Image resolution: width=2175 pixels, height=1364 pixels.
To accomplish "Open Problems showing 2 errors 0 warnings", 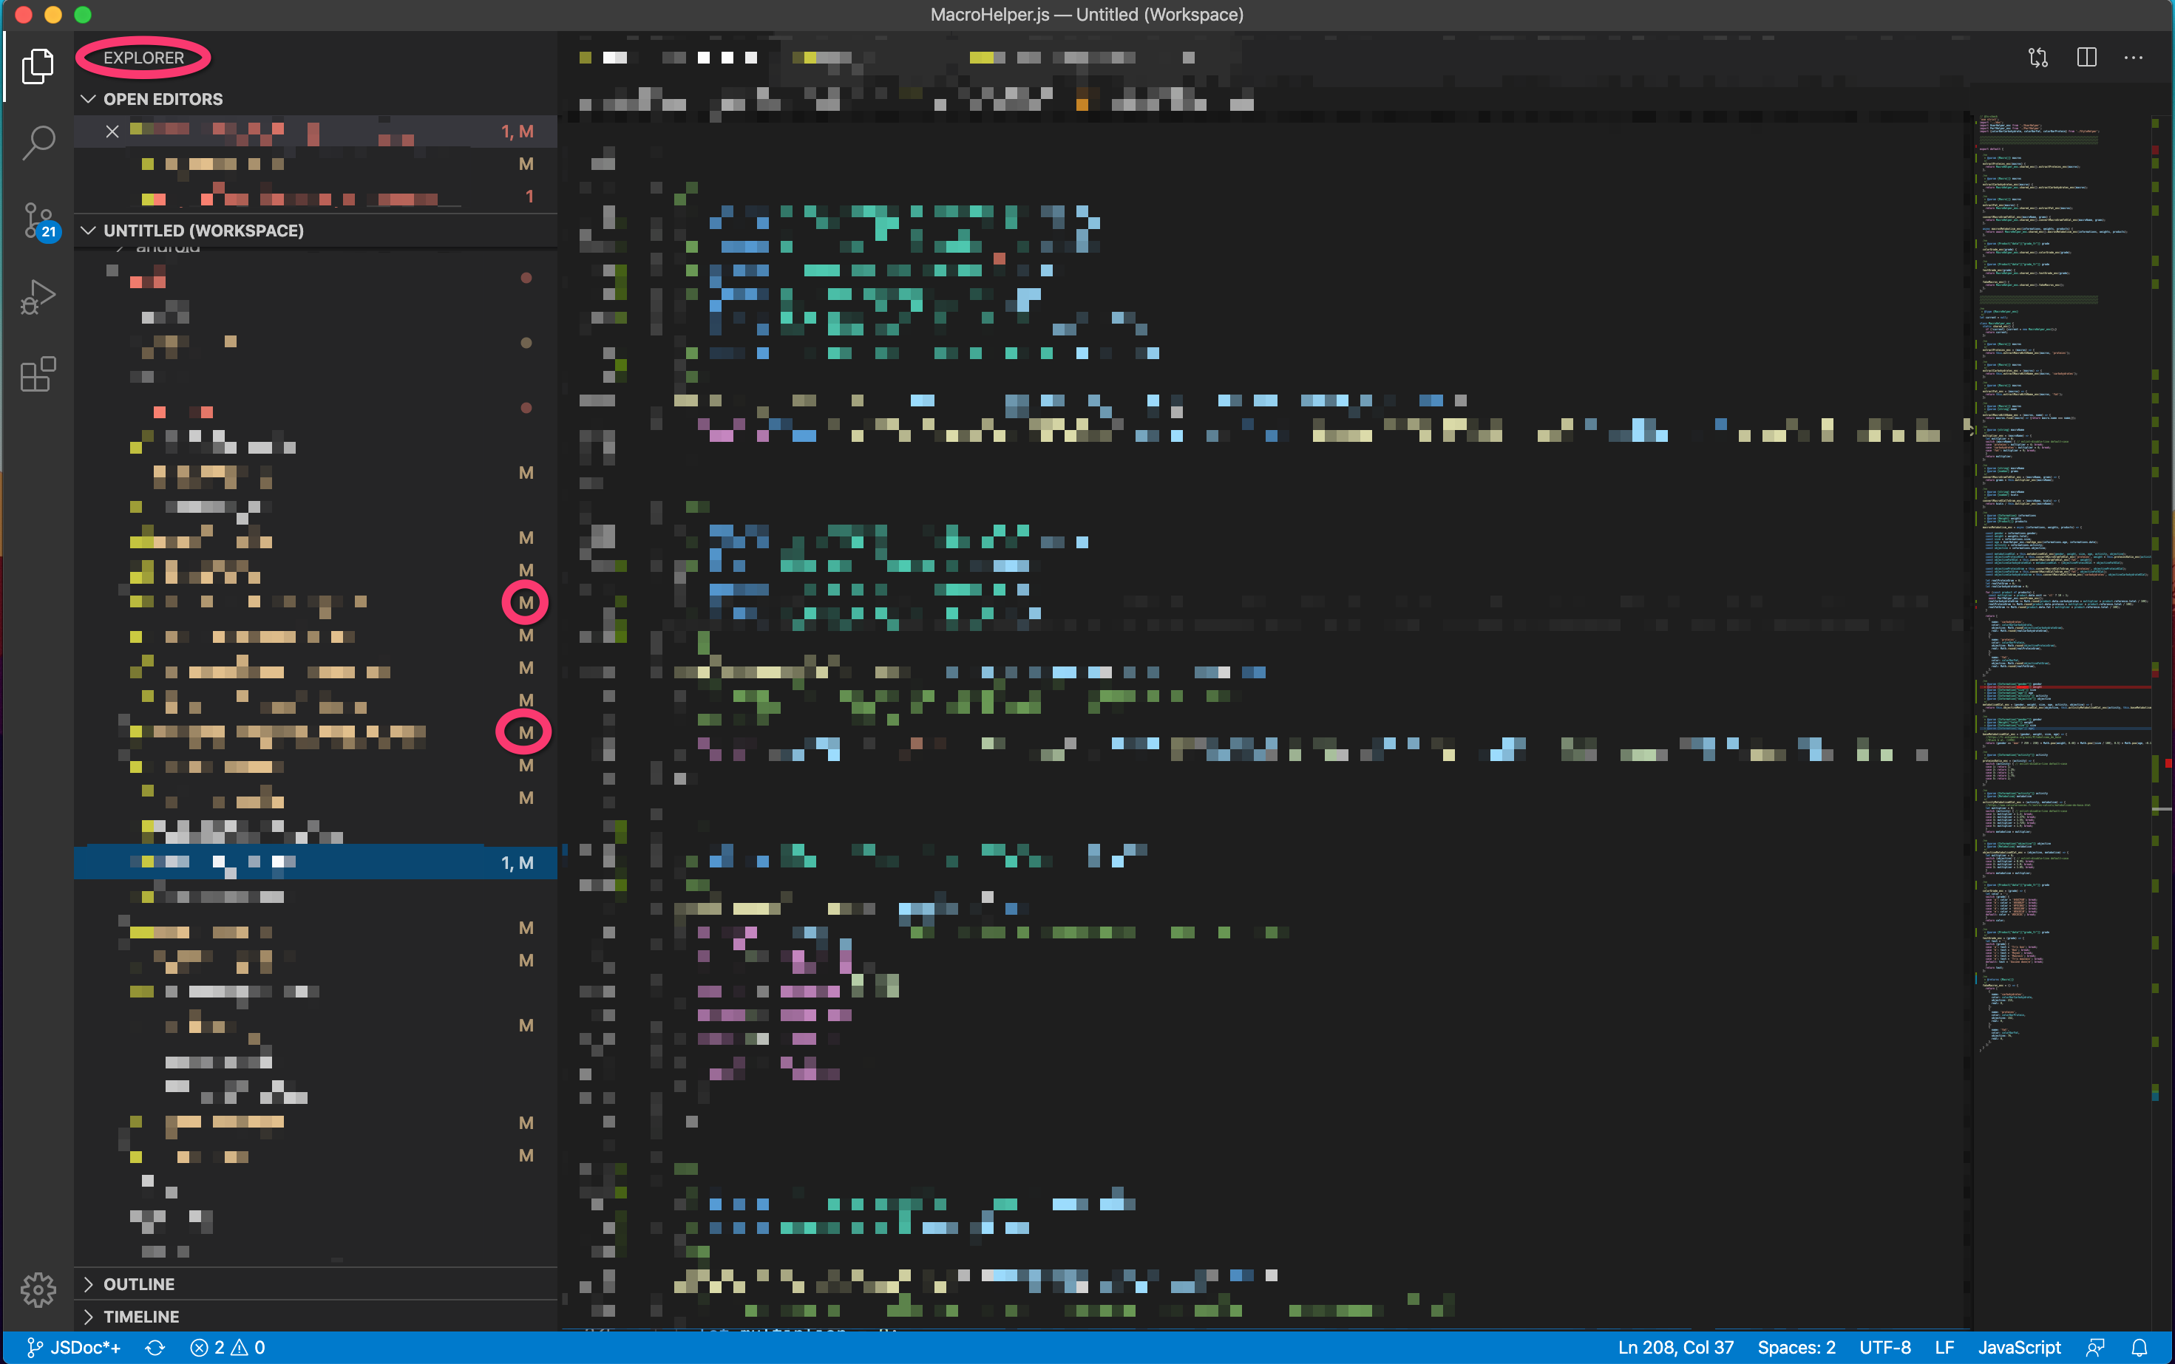I will pos(228,1347).
